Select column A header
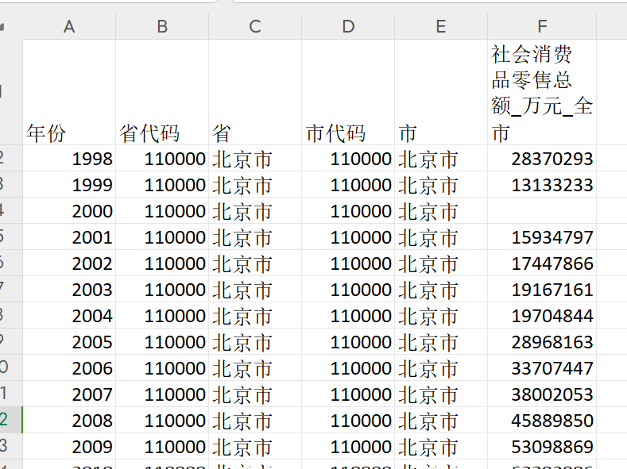627x469 pixels. 69,26
